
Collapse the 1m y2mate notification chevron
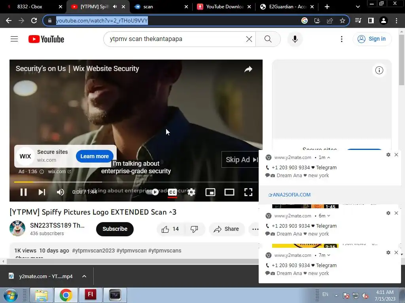(x=329, y=157)
